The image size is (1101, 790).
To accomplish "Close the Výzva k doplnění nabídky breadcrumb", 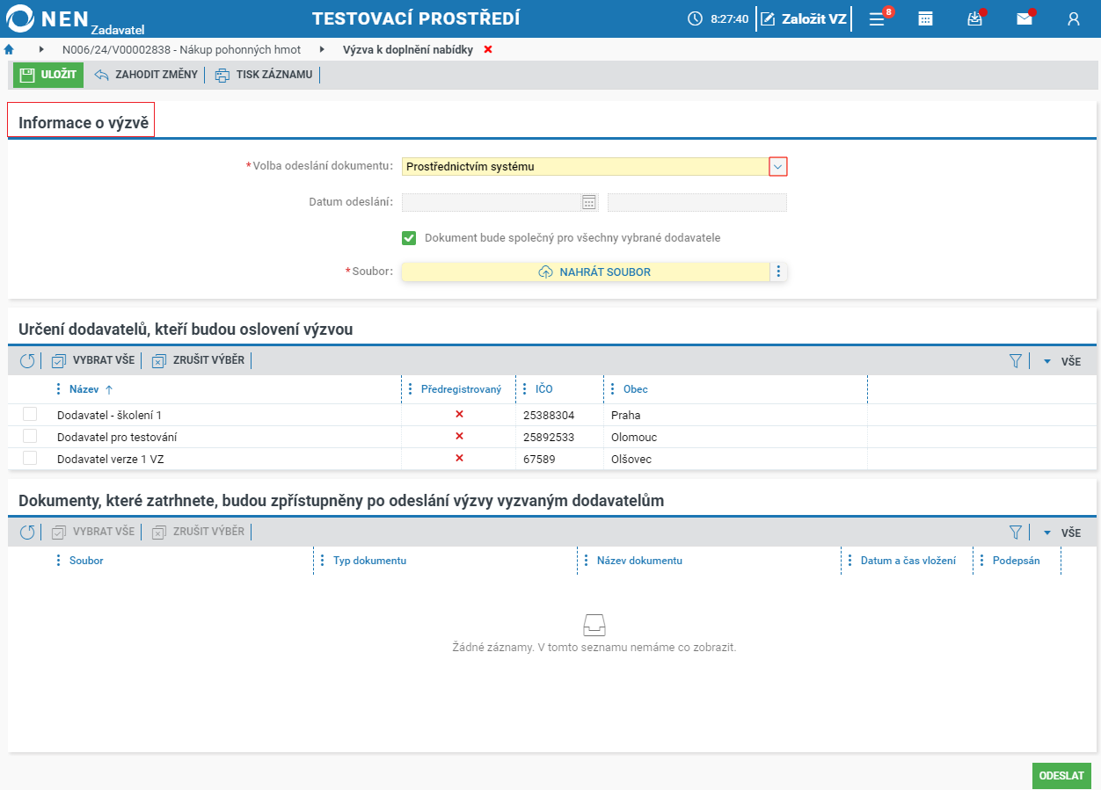I will pos(488,49).
